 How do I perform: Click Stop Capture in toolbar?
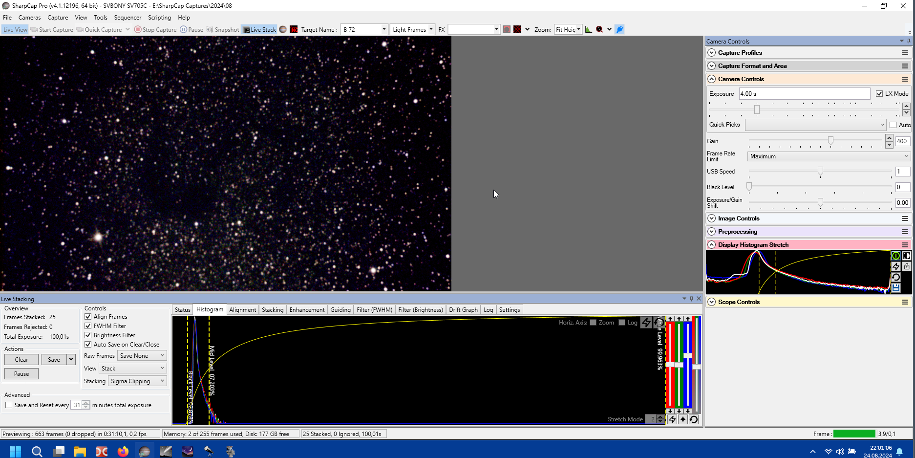click(155, 29)
